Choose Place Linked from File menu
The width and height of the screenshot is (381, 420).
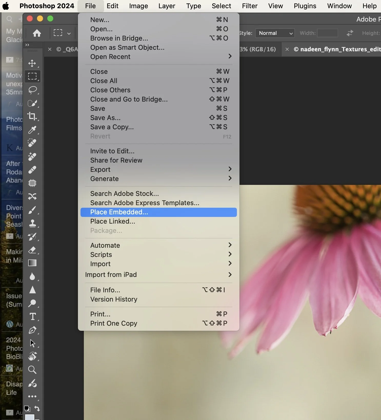click(x=159, y=221)
